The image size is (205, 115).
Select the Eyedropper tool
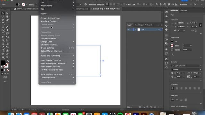3,47
